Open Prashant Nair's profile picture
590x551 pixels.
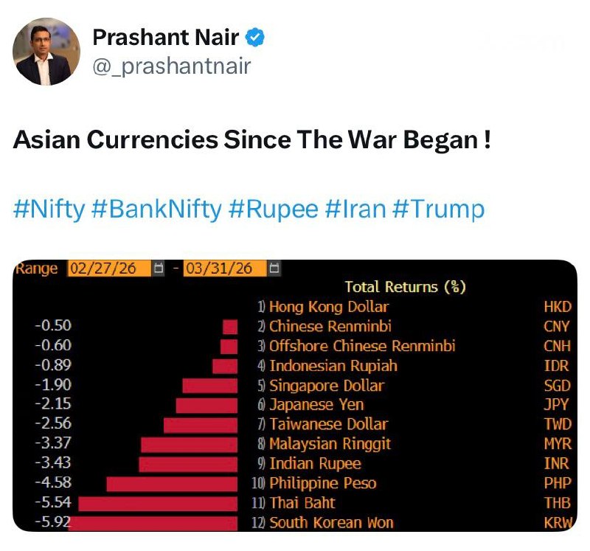tap(46, 52)
